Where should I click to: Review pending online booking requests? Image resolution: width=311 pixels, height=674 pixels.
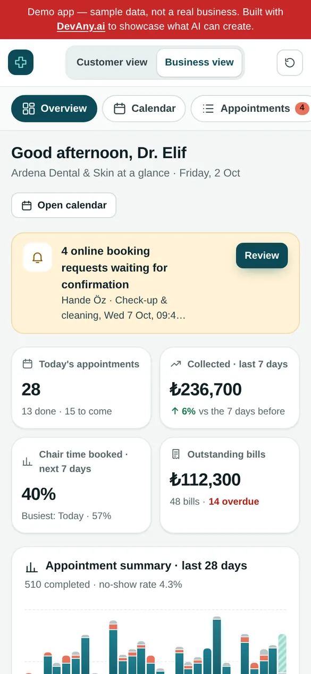pyautogui.click(x=262, y=256)
